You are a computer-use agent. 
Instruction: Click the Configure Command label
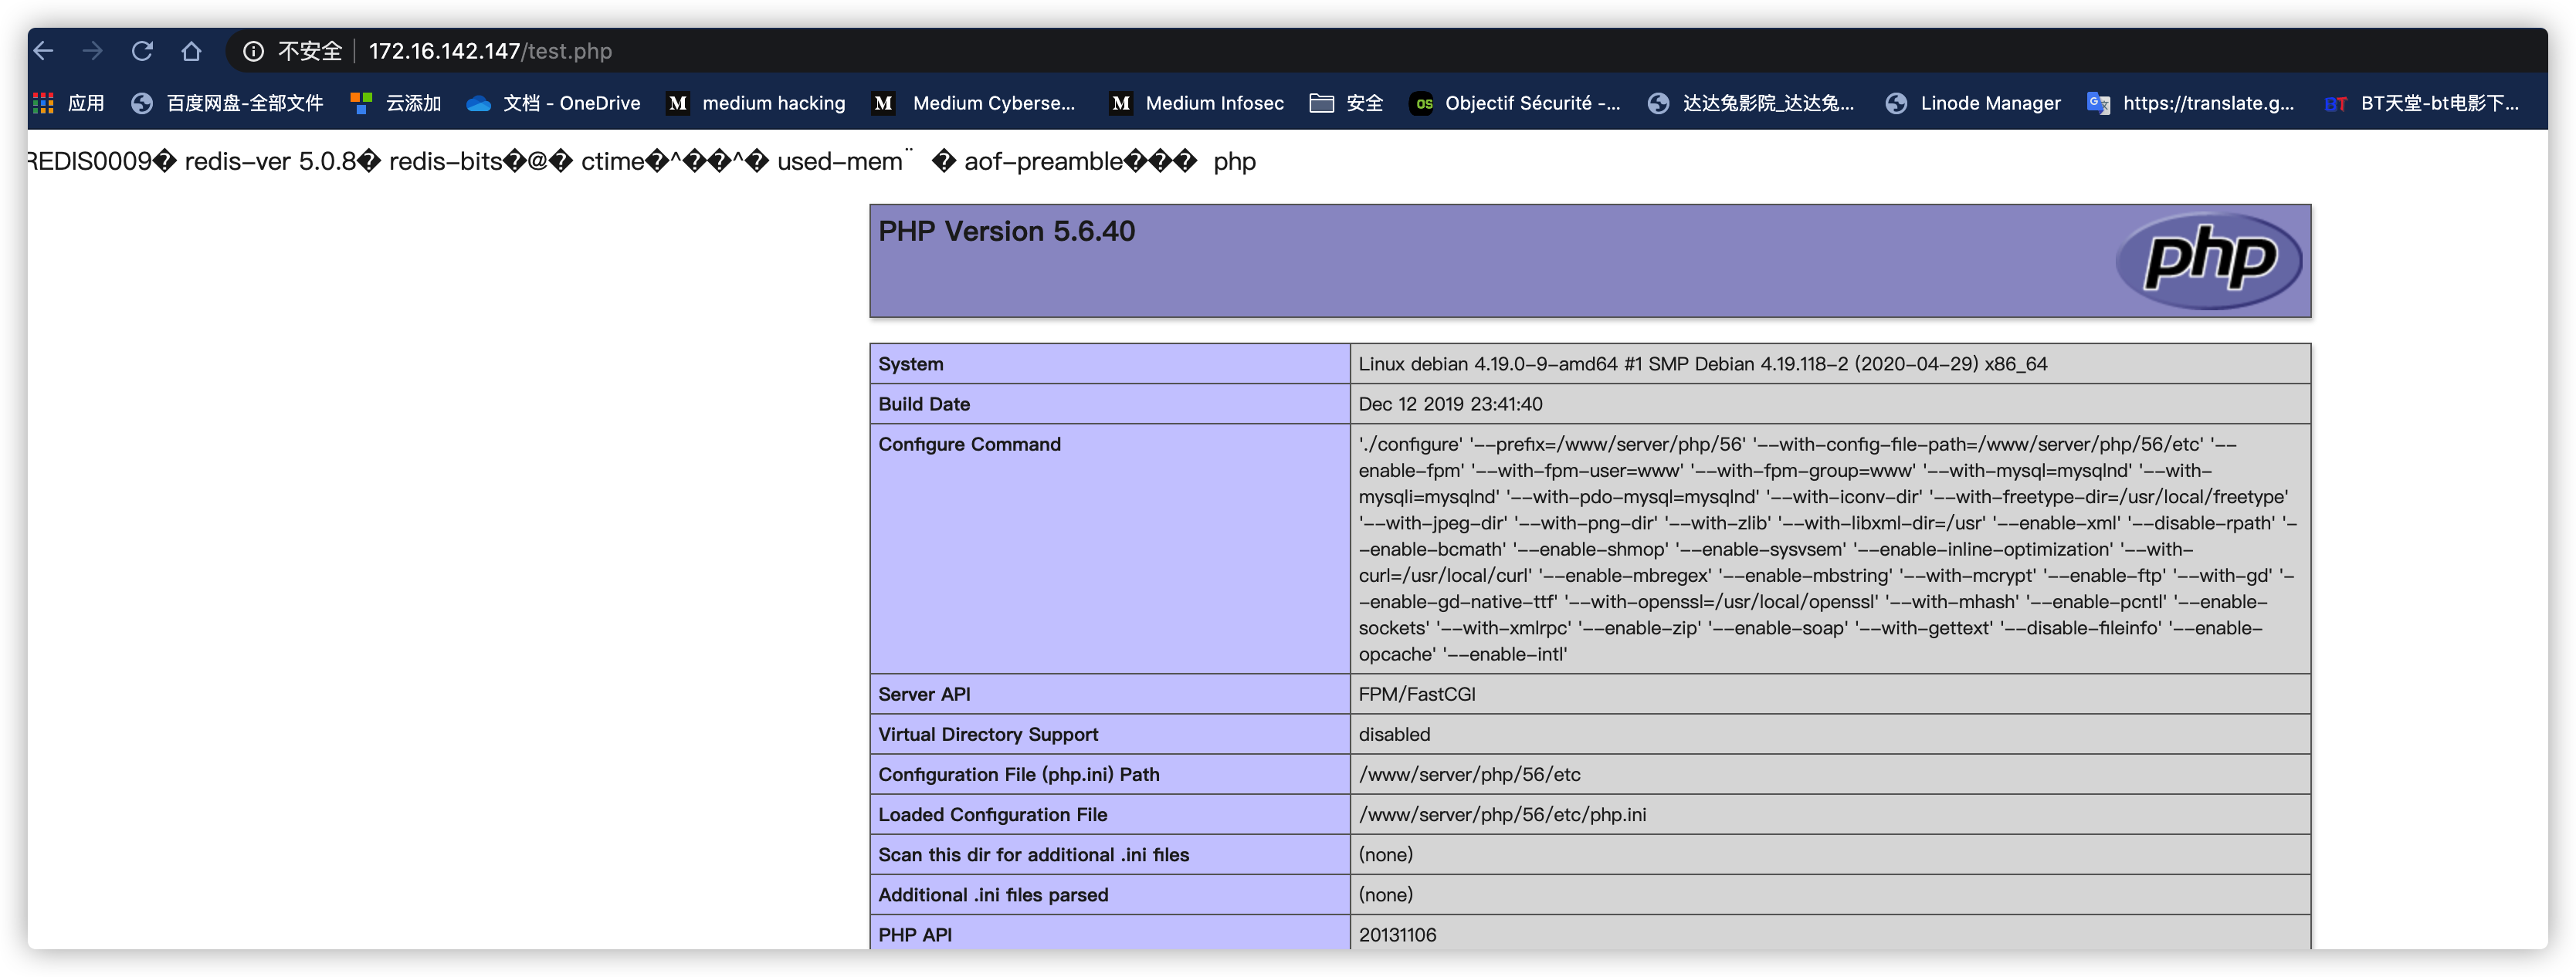969,444
